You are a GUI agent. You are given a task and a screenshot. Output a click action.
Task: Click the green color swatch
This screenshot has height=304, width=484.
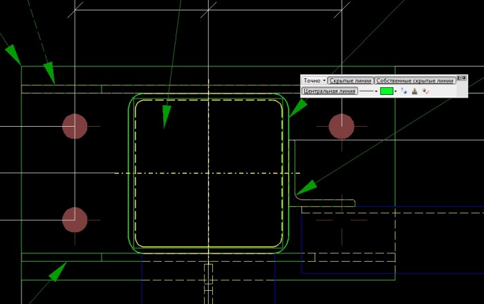click(387, 91)
